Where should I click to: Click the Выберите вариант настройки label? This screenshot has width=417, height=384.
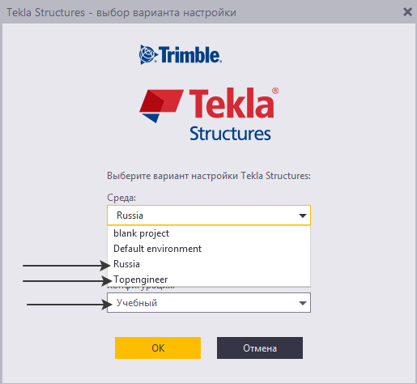coord(209,176)
